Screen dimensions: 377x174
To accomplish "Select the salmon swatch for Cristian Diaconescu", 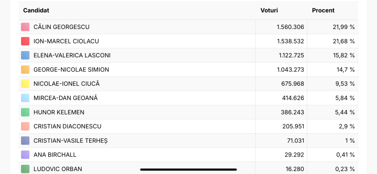I will (25, 126).
